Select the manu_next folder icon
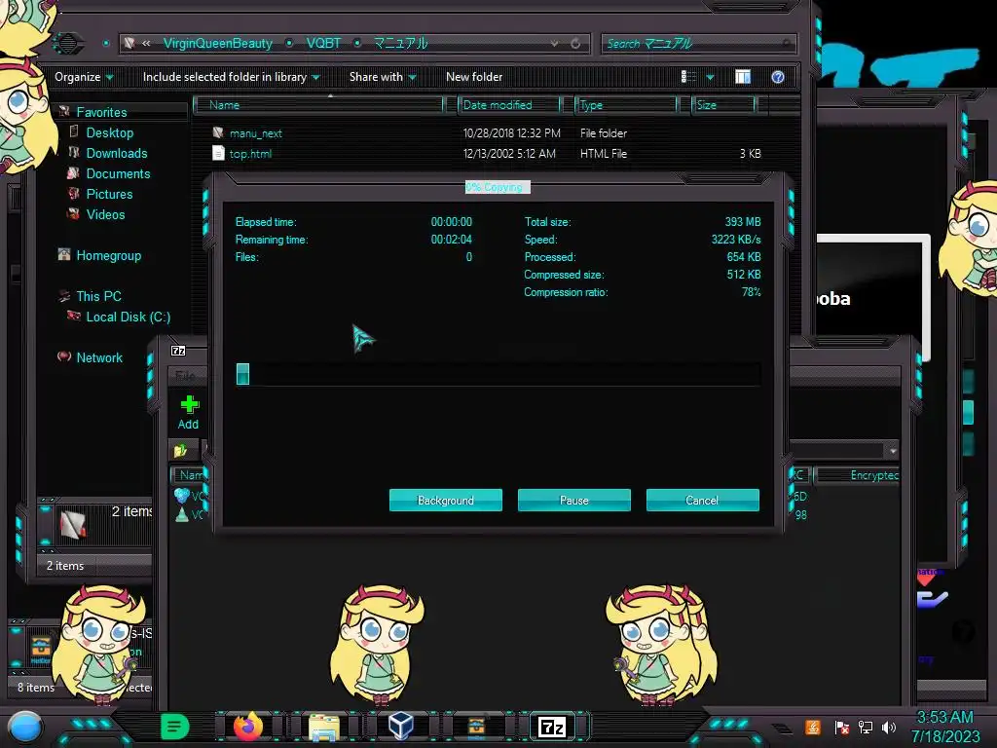 pyautogui.click(x=218, y=132)
